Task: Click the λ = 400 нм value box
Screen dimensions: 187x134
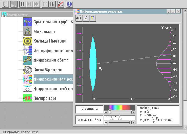Action: tap(89, 109)
